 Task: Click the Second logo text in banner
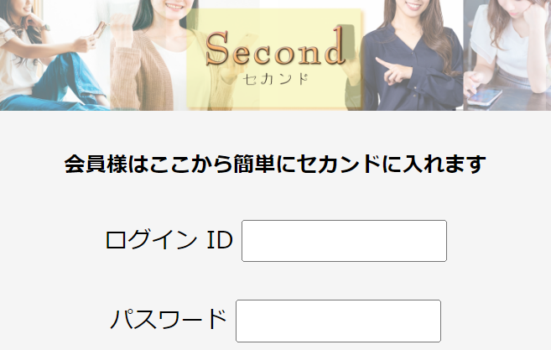point(275,47)
